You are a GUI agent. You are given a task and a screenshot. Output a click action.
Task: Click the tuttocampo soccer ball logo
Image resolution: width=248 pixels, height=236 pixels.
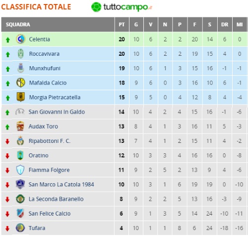click(96, 7)
